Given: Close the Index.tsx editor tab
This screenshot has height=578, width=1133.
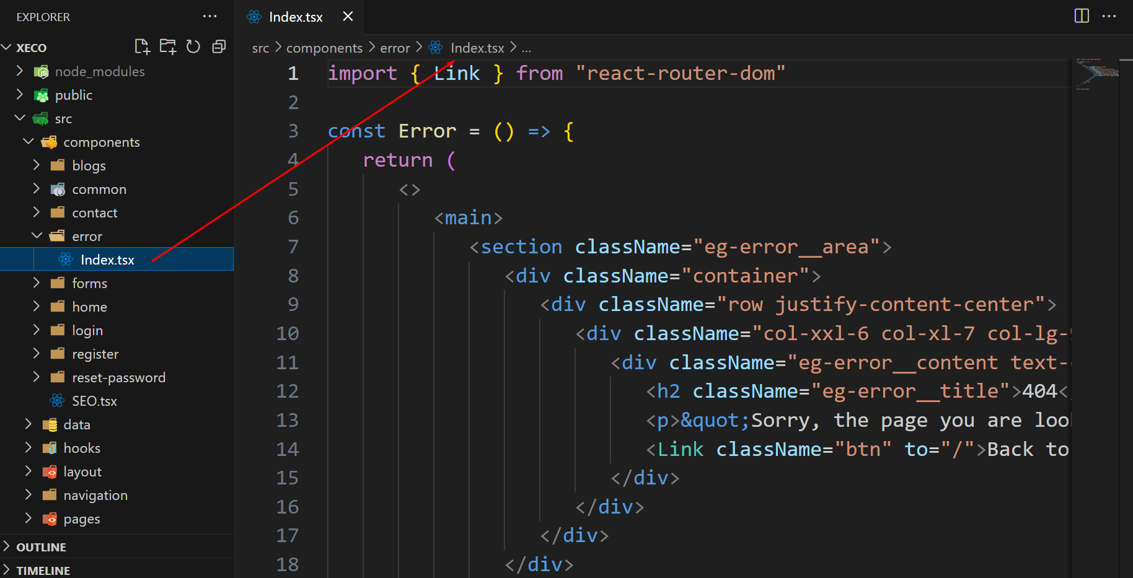Looking at the screenshot, I should (348, 16).
